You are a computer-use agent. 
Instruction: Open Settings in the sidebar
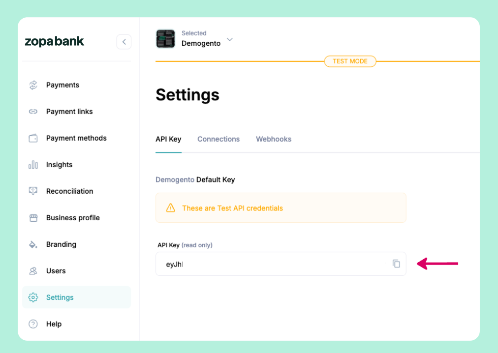pos(60,297)
